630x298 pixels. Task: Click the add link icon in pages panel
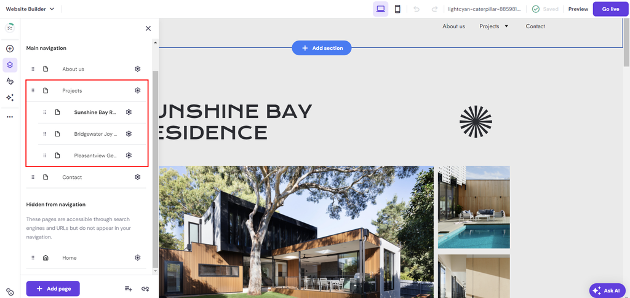[x=145, y=288]
